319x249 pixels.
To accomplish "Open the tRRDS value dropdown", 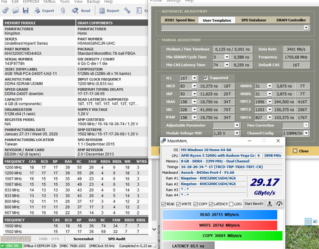I will (269, 86).
